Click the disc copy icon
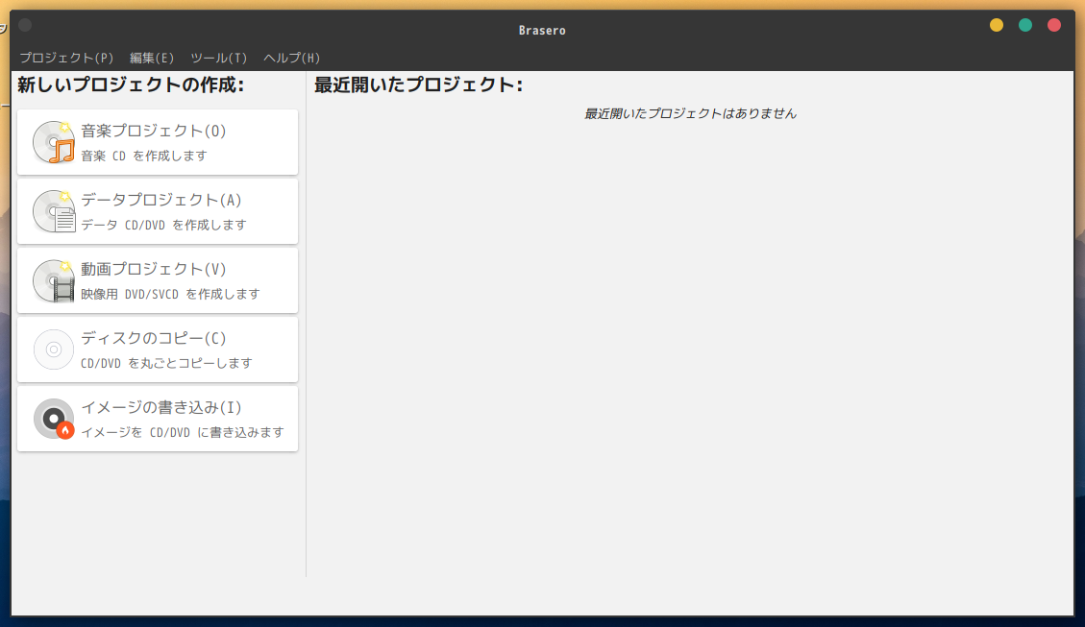 click(53, 350)
